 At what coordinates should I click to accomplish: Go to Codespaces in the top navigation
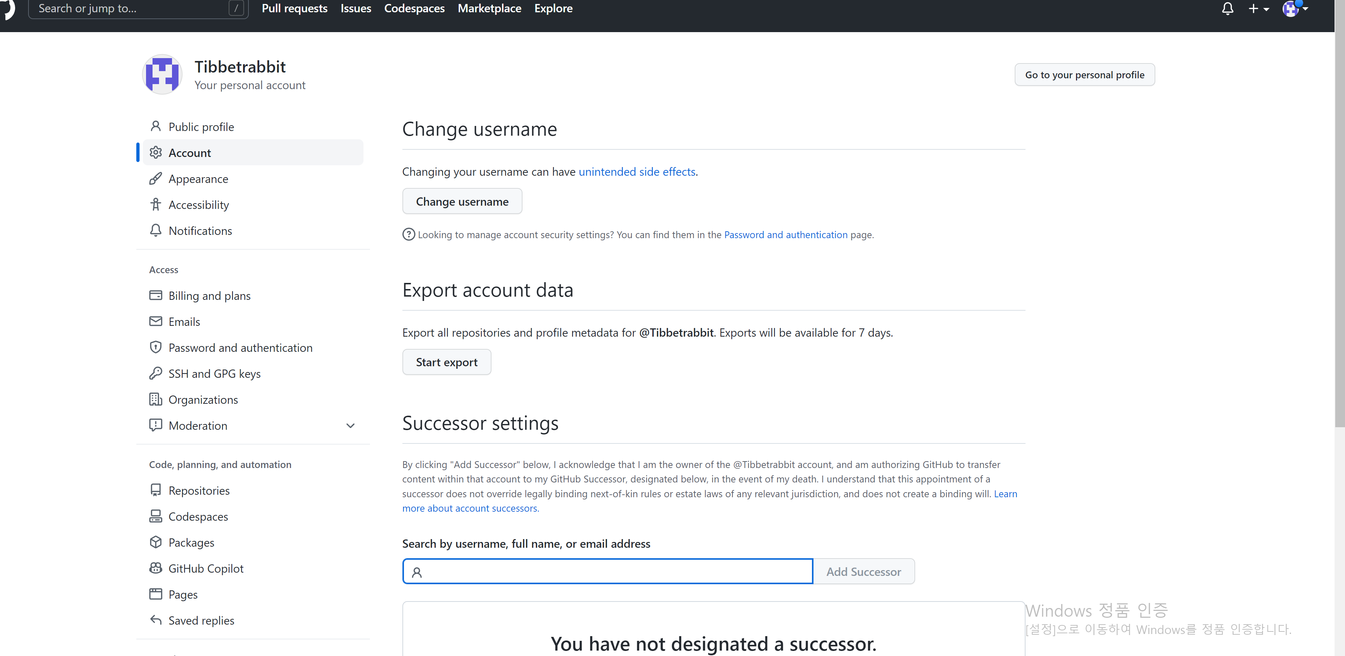point(414,8)
